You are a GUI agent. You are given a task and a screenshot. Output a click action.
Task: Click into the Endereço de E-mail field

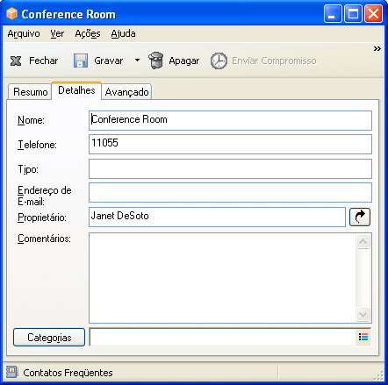[230, 192]
